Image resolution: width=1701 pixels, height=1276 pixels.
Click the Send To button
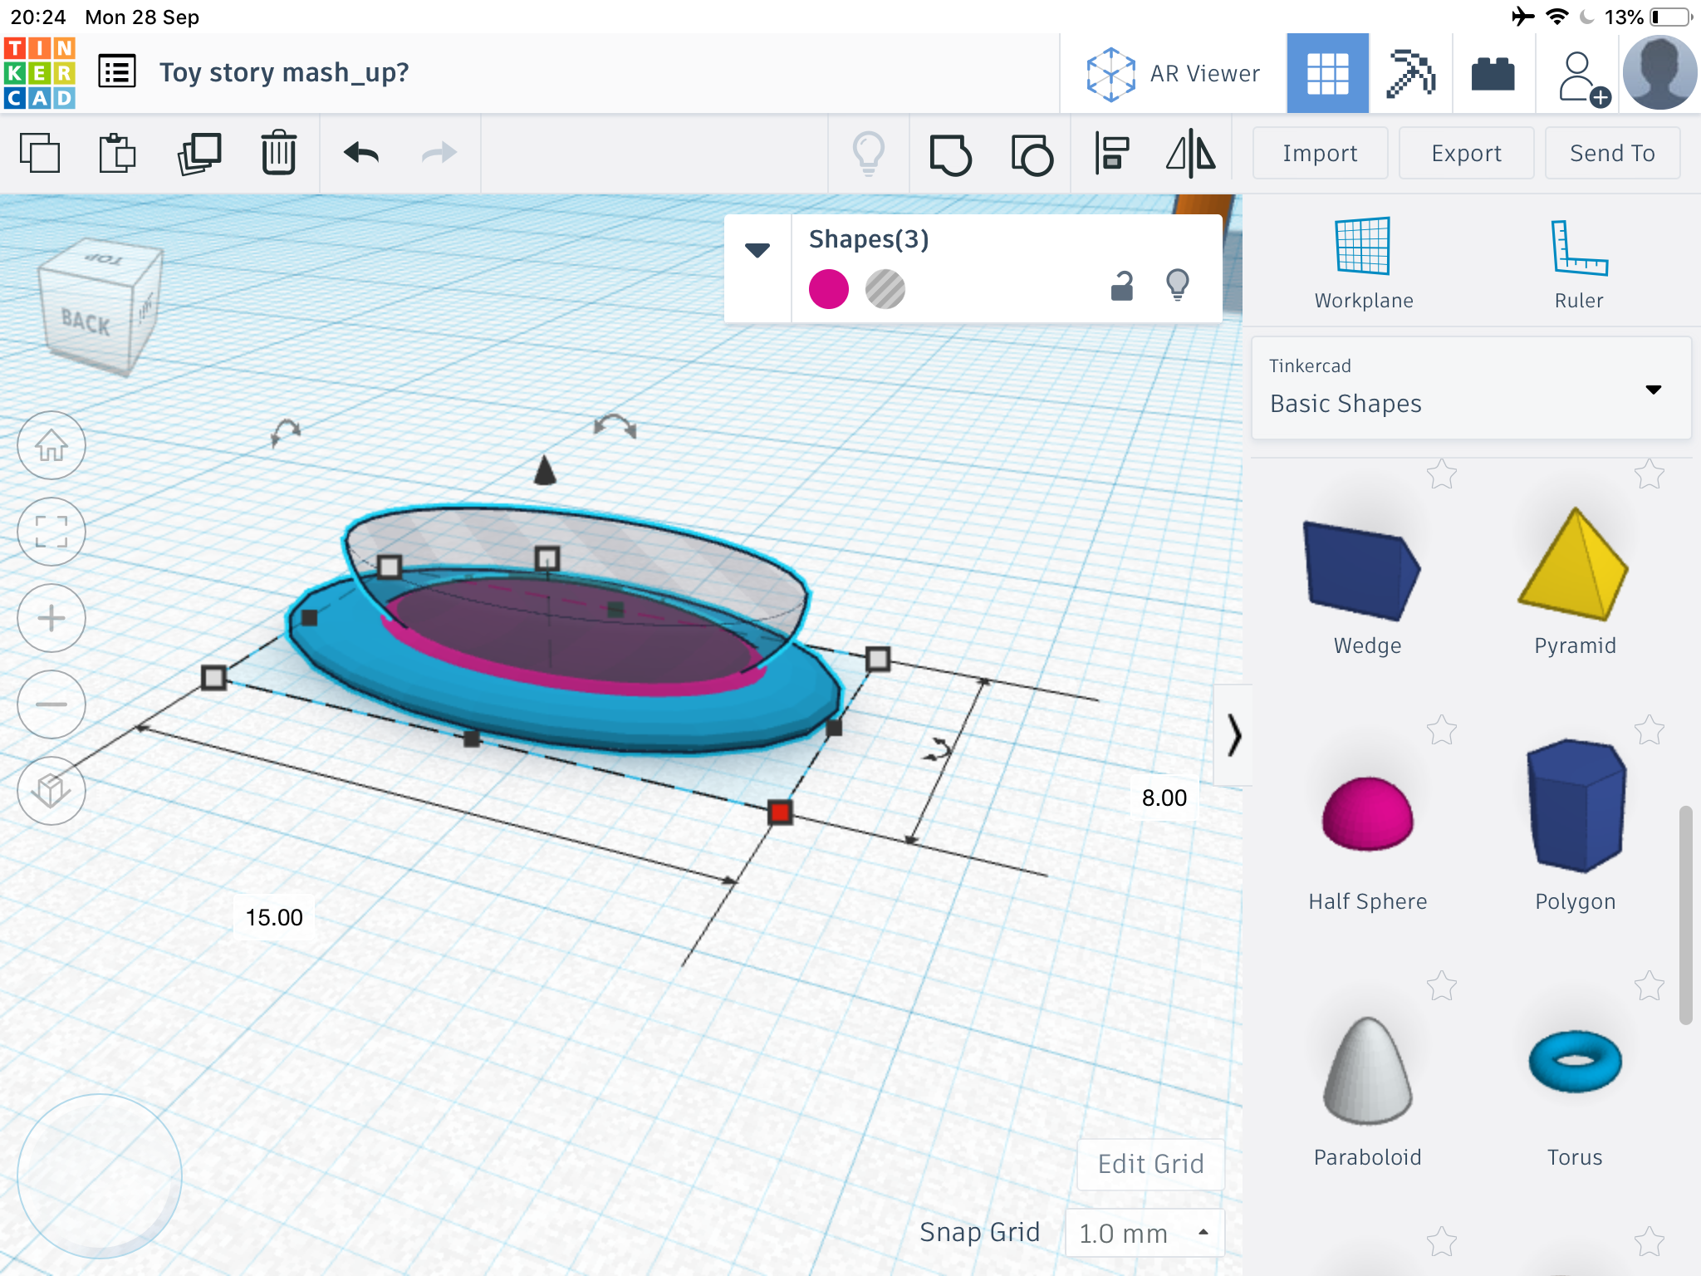pyautogui.click(x=1612, y=153)
